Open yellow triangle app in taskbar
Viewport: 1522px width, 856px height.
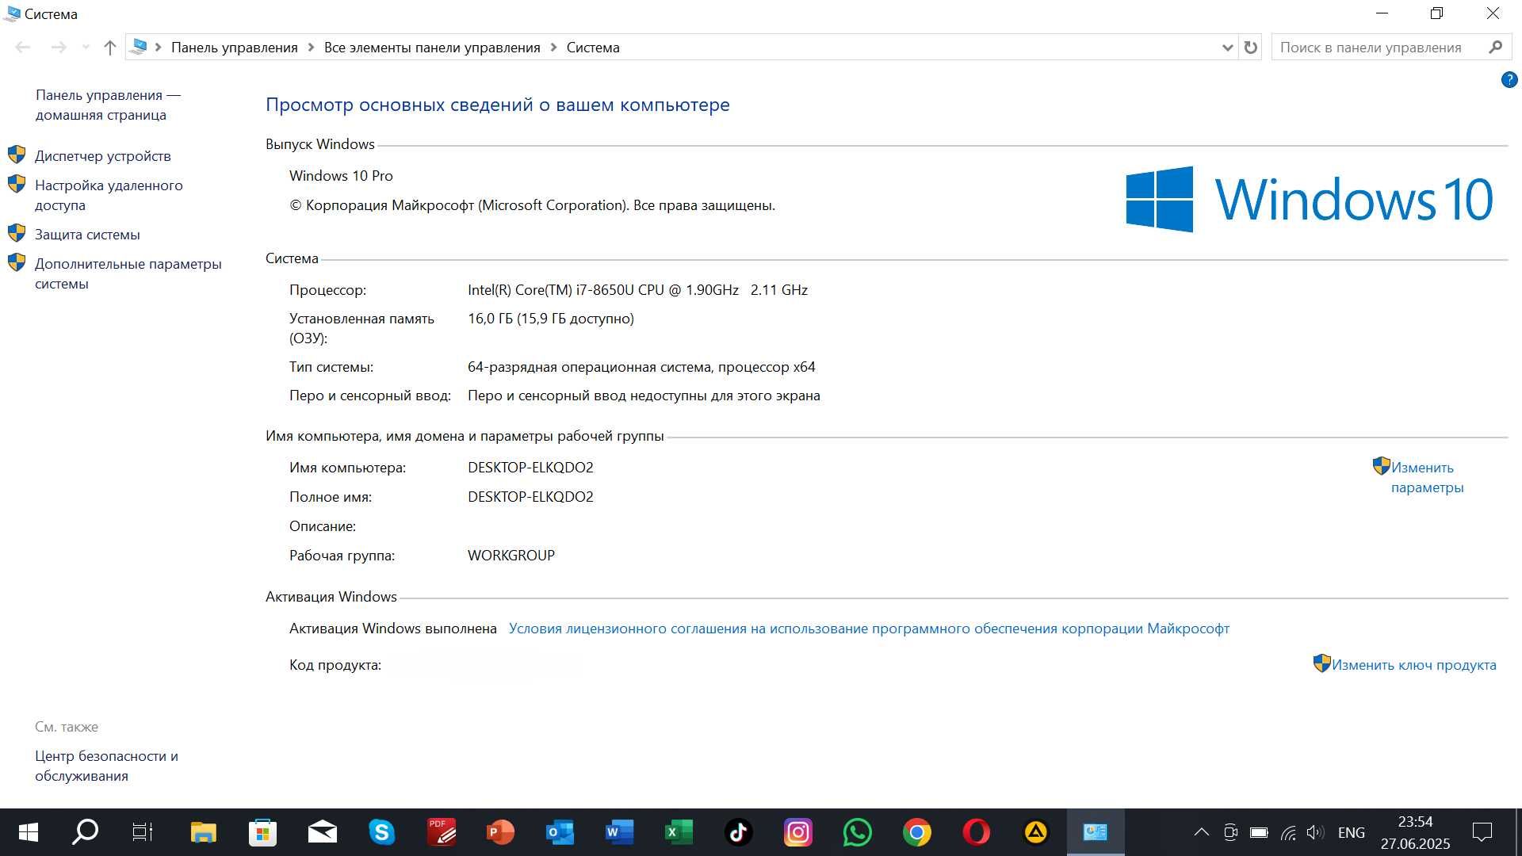[x=1035, y=832]
